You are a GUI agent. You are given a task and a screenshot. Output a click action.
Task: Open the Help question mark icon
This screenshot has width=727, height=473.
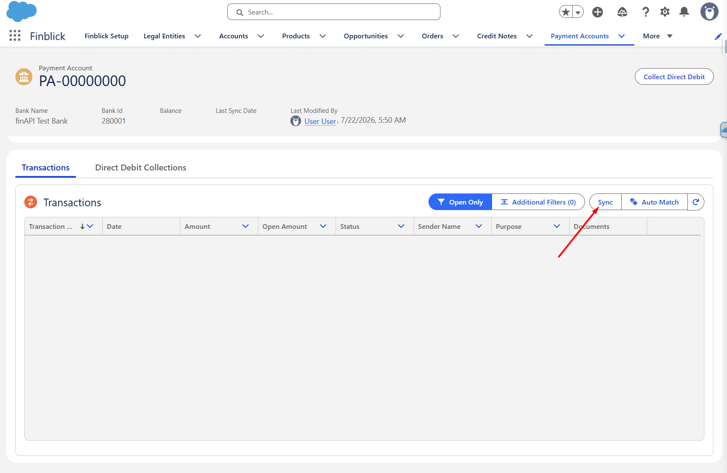(x=646, y=12)
